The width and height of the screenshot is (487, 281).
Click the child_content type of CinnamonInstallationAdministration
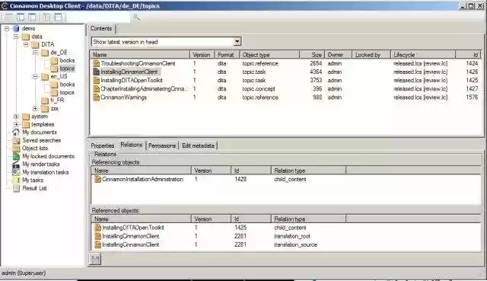[x=290, y=180]
